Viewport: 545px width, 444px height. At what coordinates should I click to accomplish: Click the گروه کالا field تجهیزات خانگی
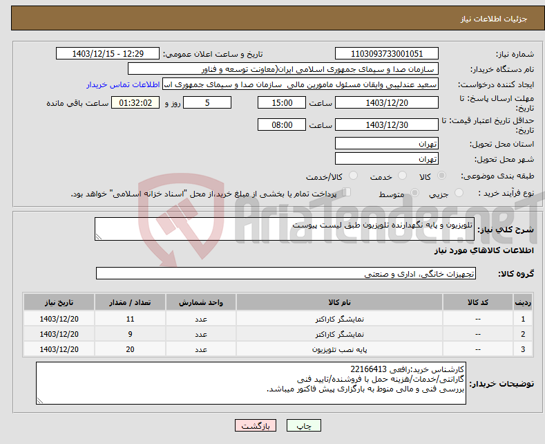[x=286, y=273]
